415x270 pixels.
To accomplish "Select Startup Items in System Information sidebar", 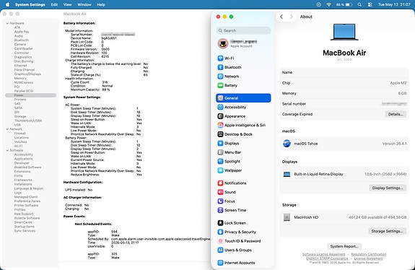I will [24, 227].
